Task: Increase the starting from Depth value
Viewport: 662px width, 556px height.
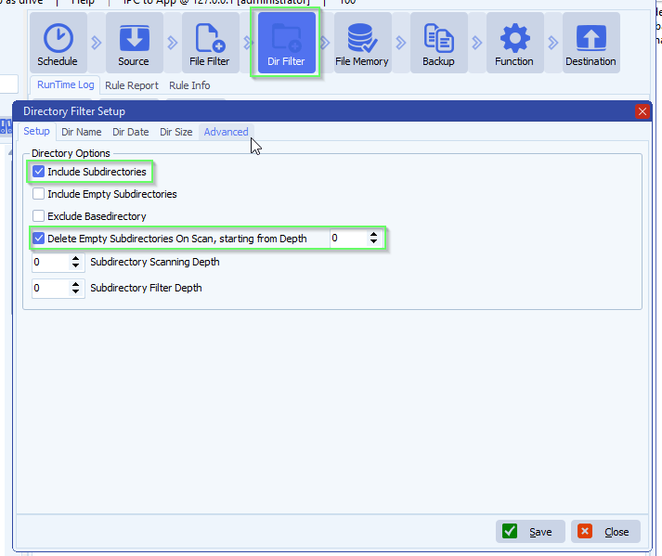Action: point(373,234)
